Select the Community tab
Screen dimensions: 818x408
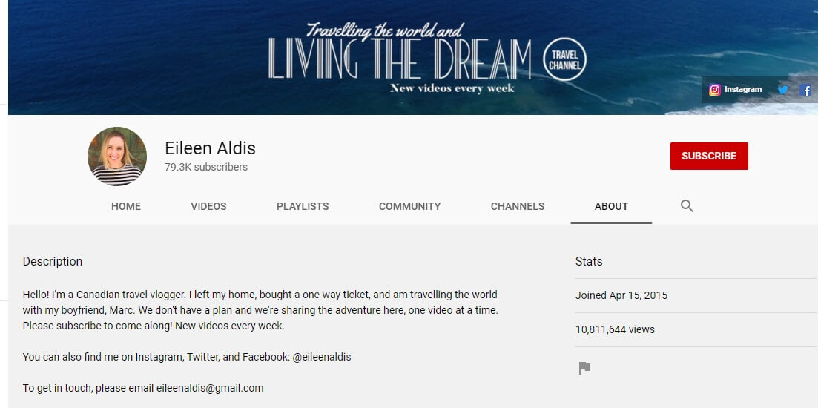coord(409,207)
